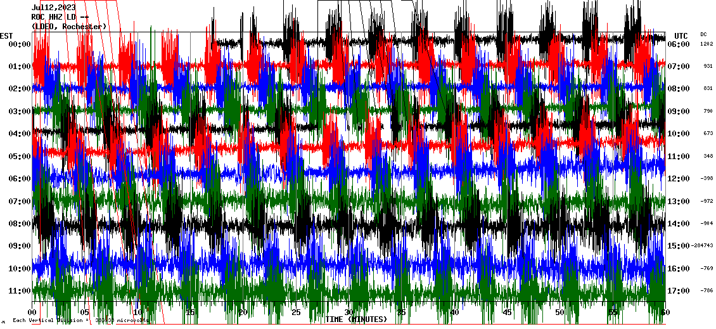Click the DC column heading
Image resolution: width=716 pixels, height=329 pixels.
click(703, 34)
